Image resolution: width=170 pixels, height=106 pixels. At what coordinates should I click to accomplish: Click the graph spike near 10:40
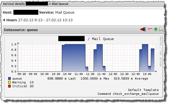(x=74, y=58)
